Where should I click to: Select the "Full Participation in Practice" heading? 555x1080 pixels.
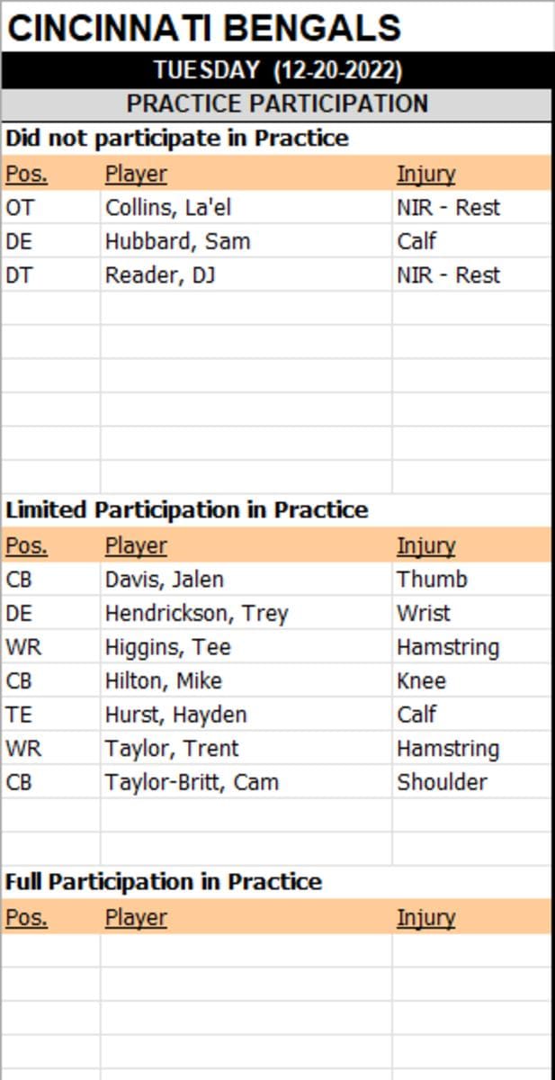(x=164, y=881)
